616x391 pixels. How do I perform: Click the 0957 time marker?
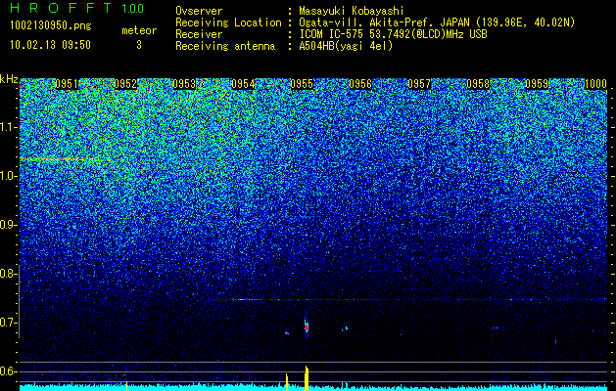(419, 84)
